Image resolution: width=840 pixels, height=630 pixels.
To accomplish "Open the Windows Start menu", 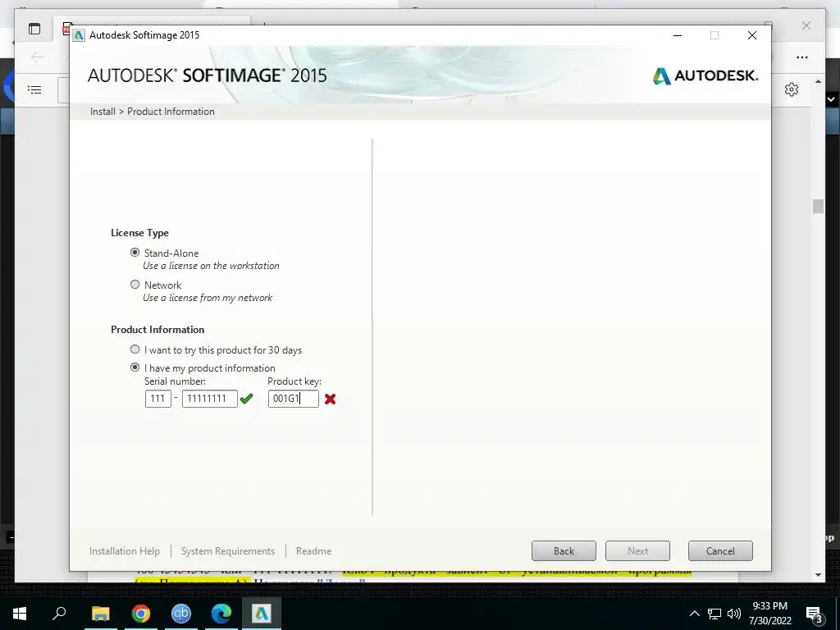I will [20, 614].
